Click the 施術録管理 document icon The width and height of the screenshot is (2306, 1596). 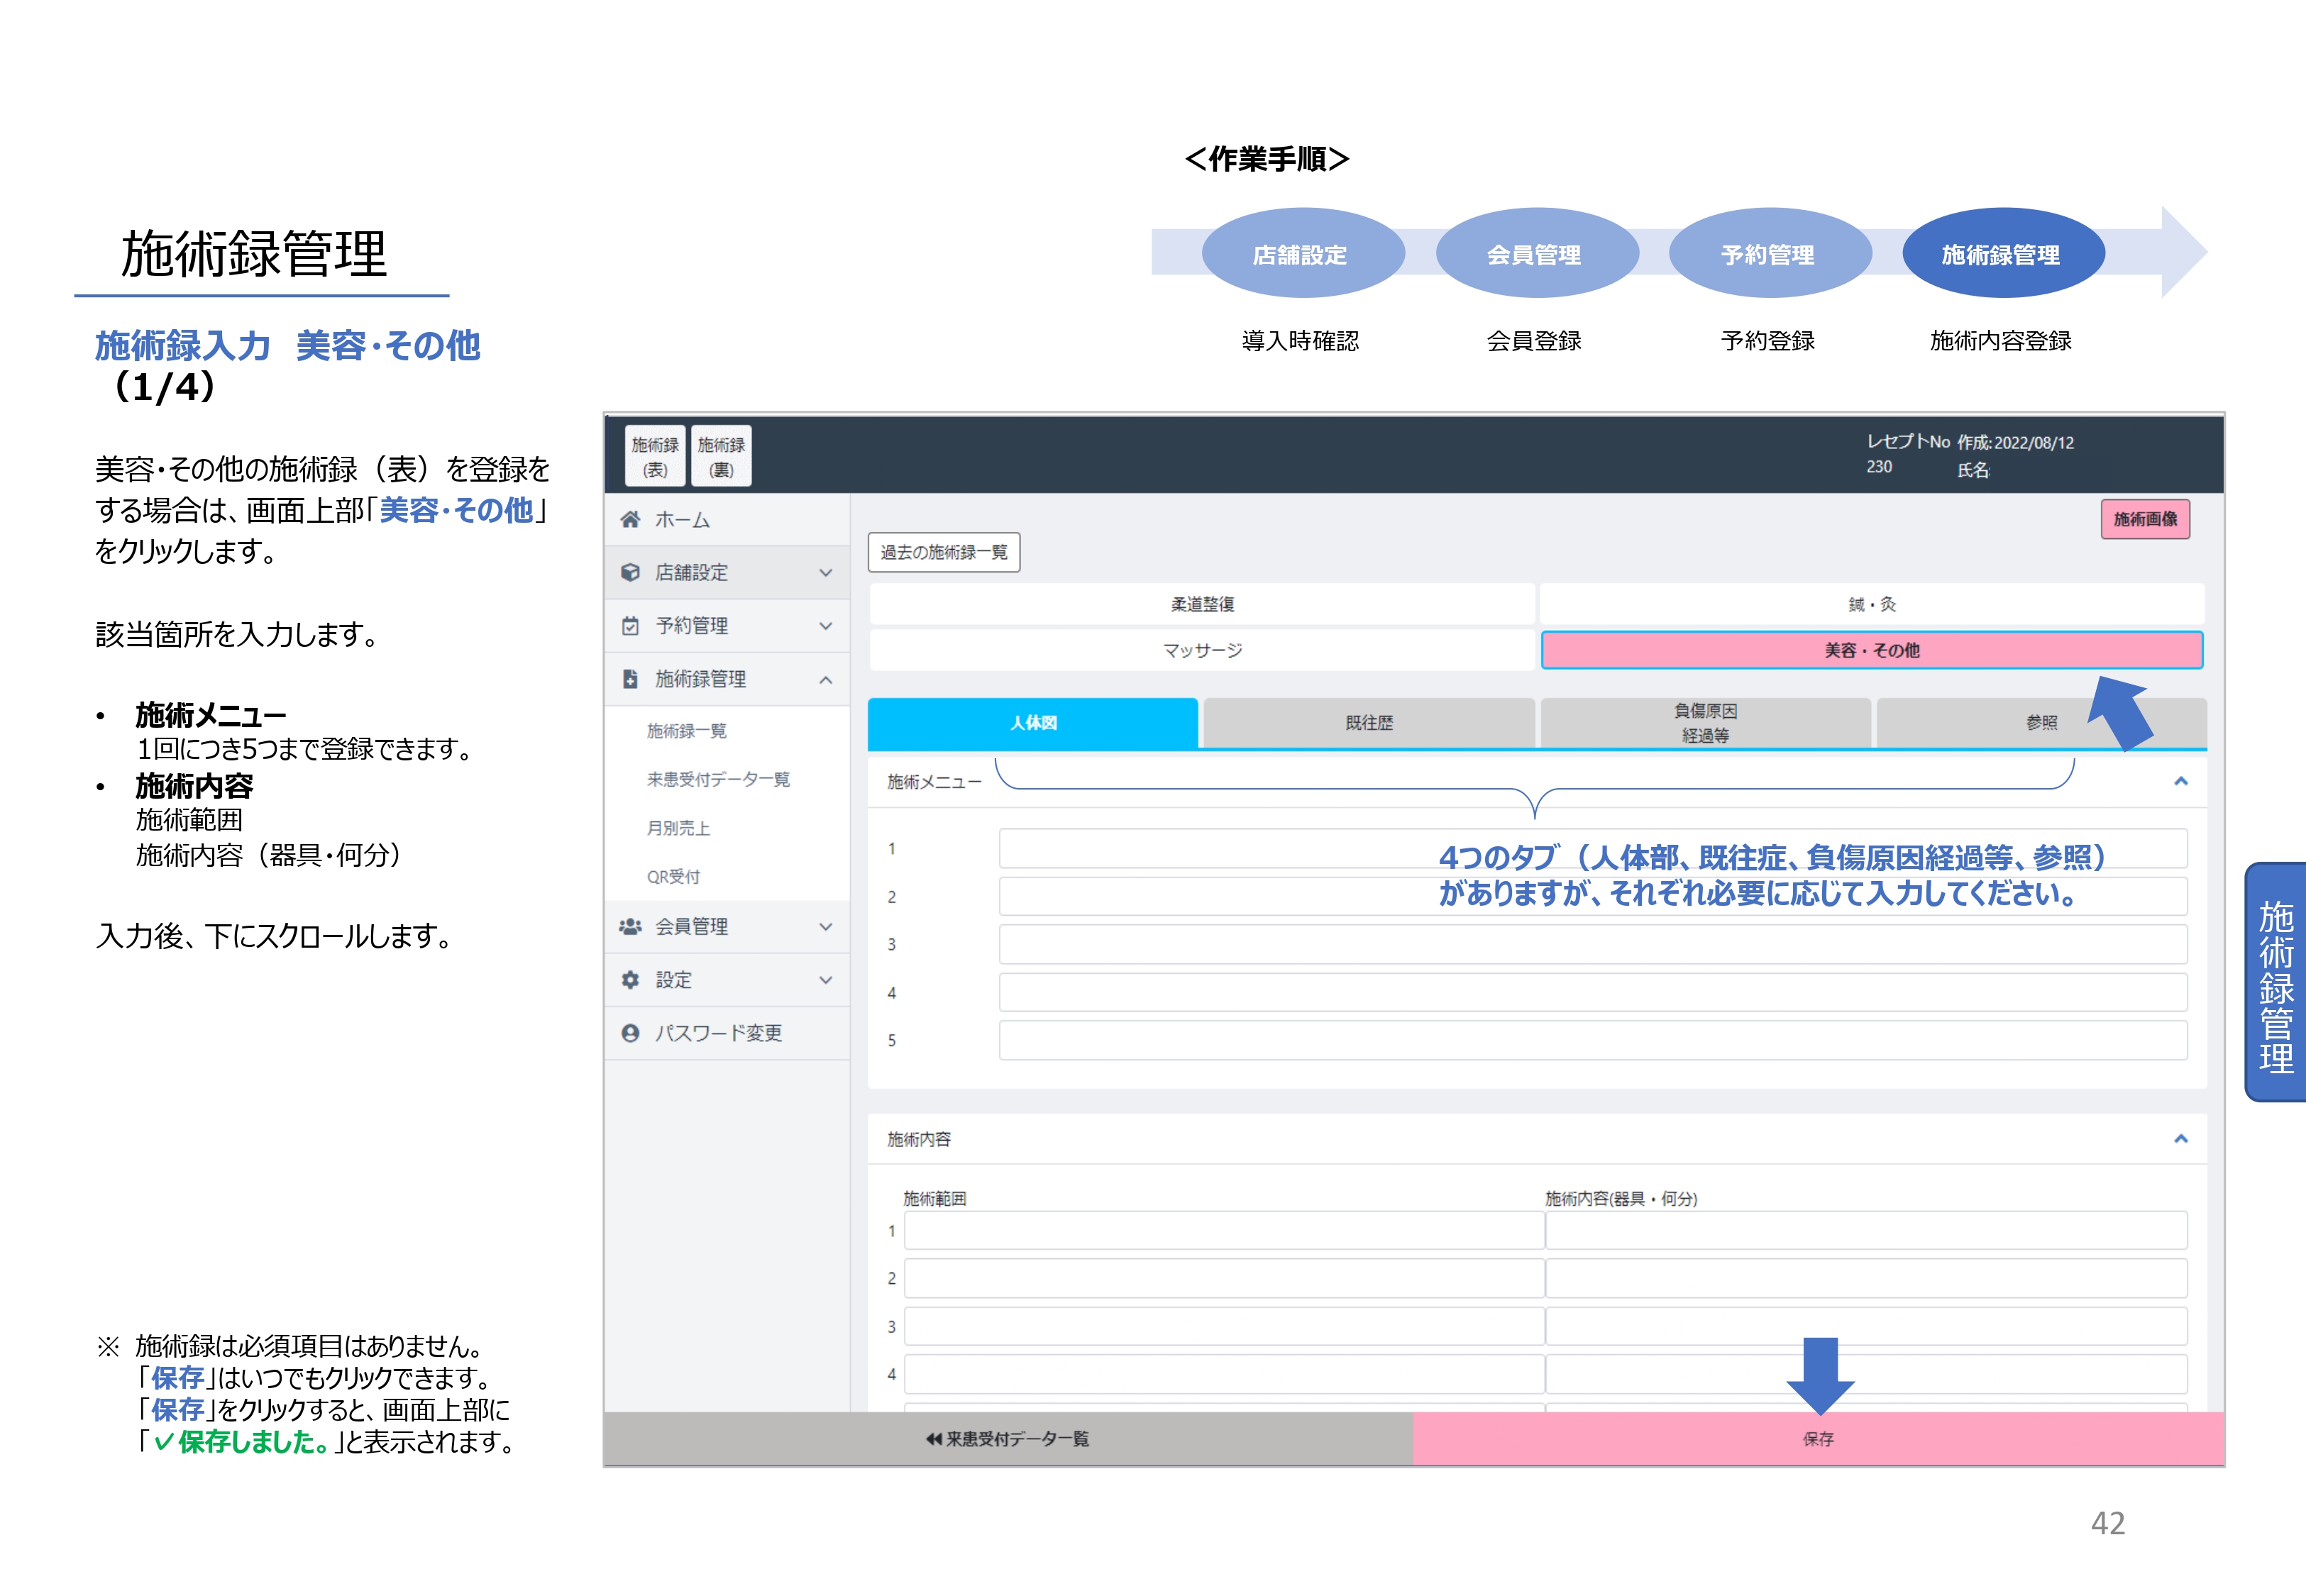click(x=630, y=679)
